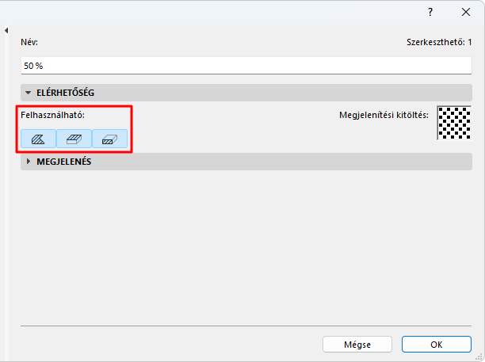
Task: Collapse the ELÉRHETŐSÉG section triangle
Action: [29, 93]
